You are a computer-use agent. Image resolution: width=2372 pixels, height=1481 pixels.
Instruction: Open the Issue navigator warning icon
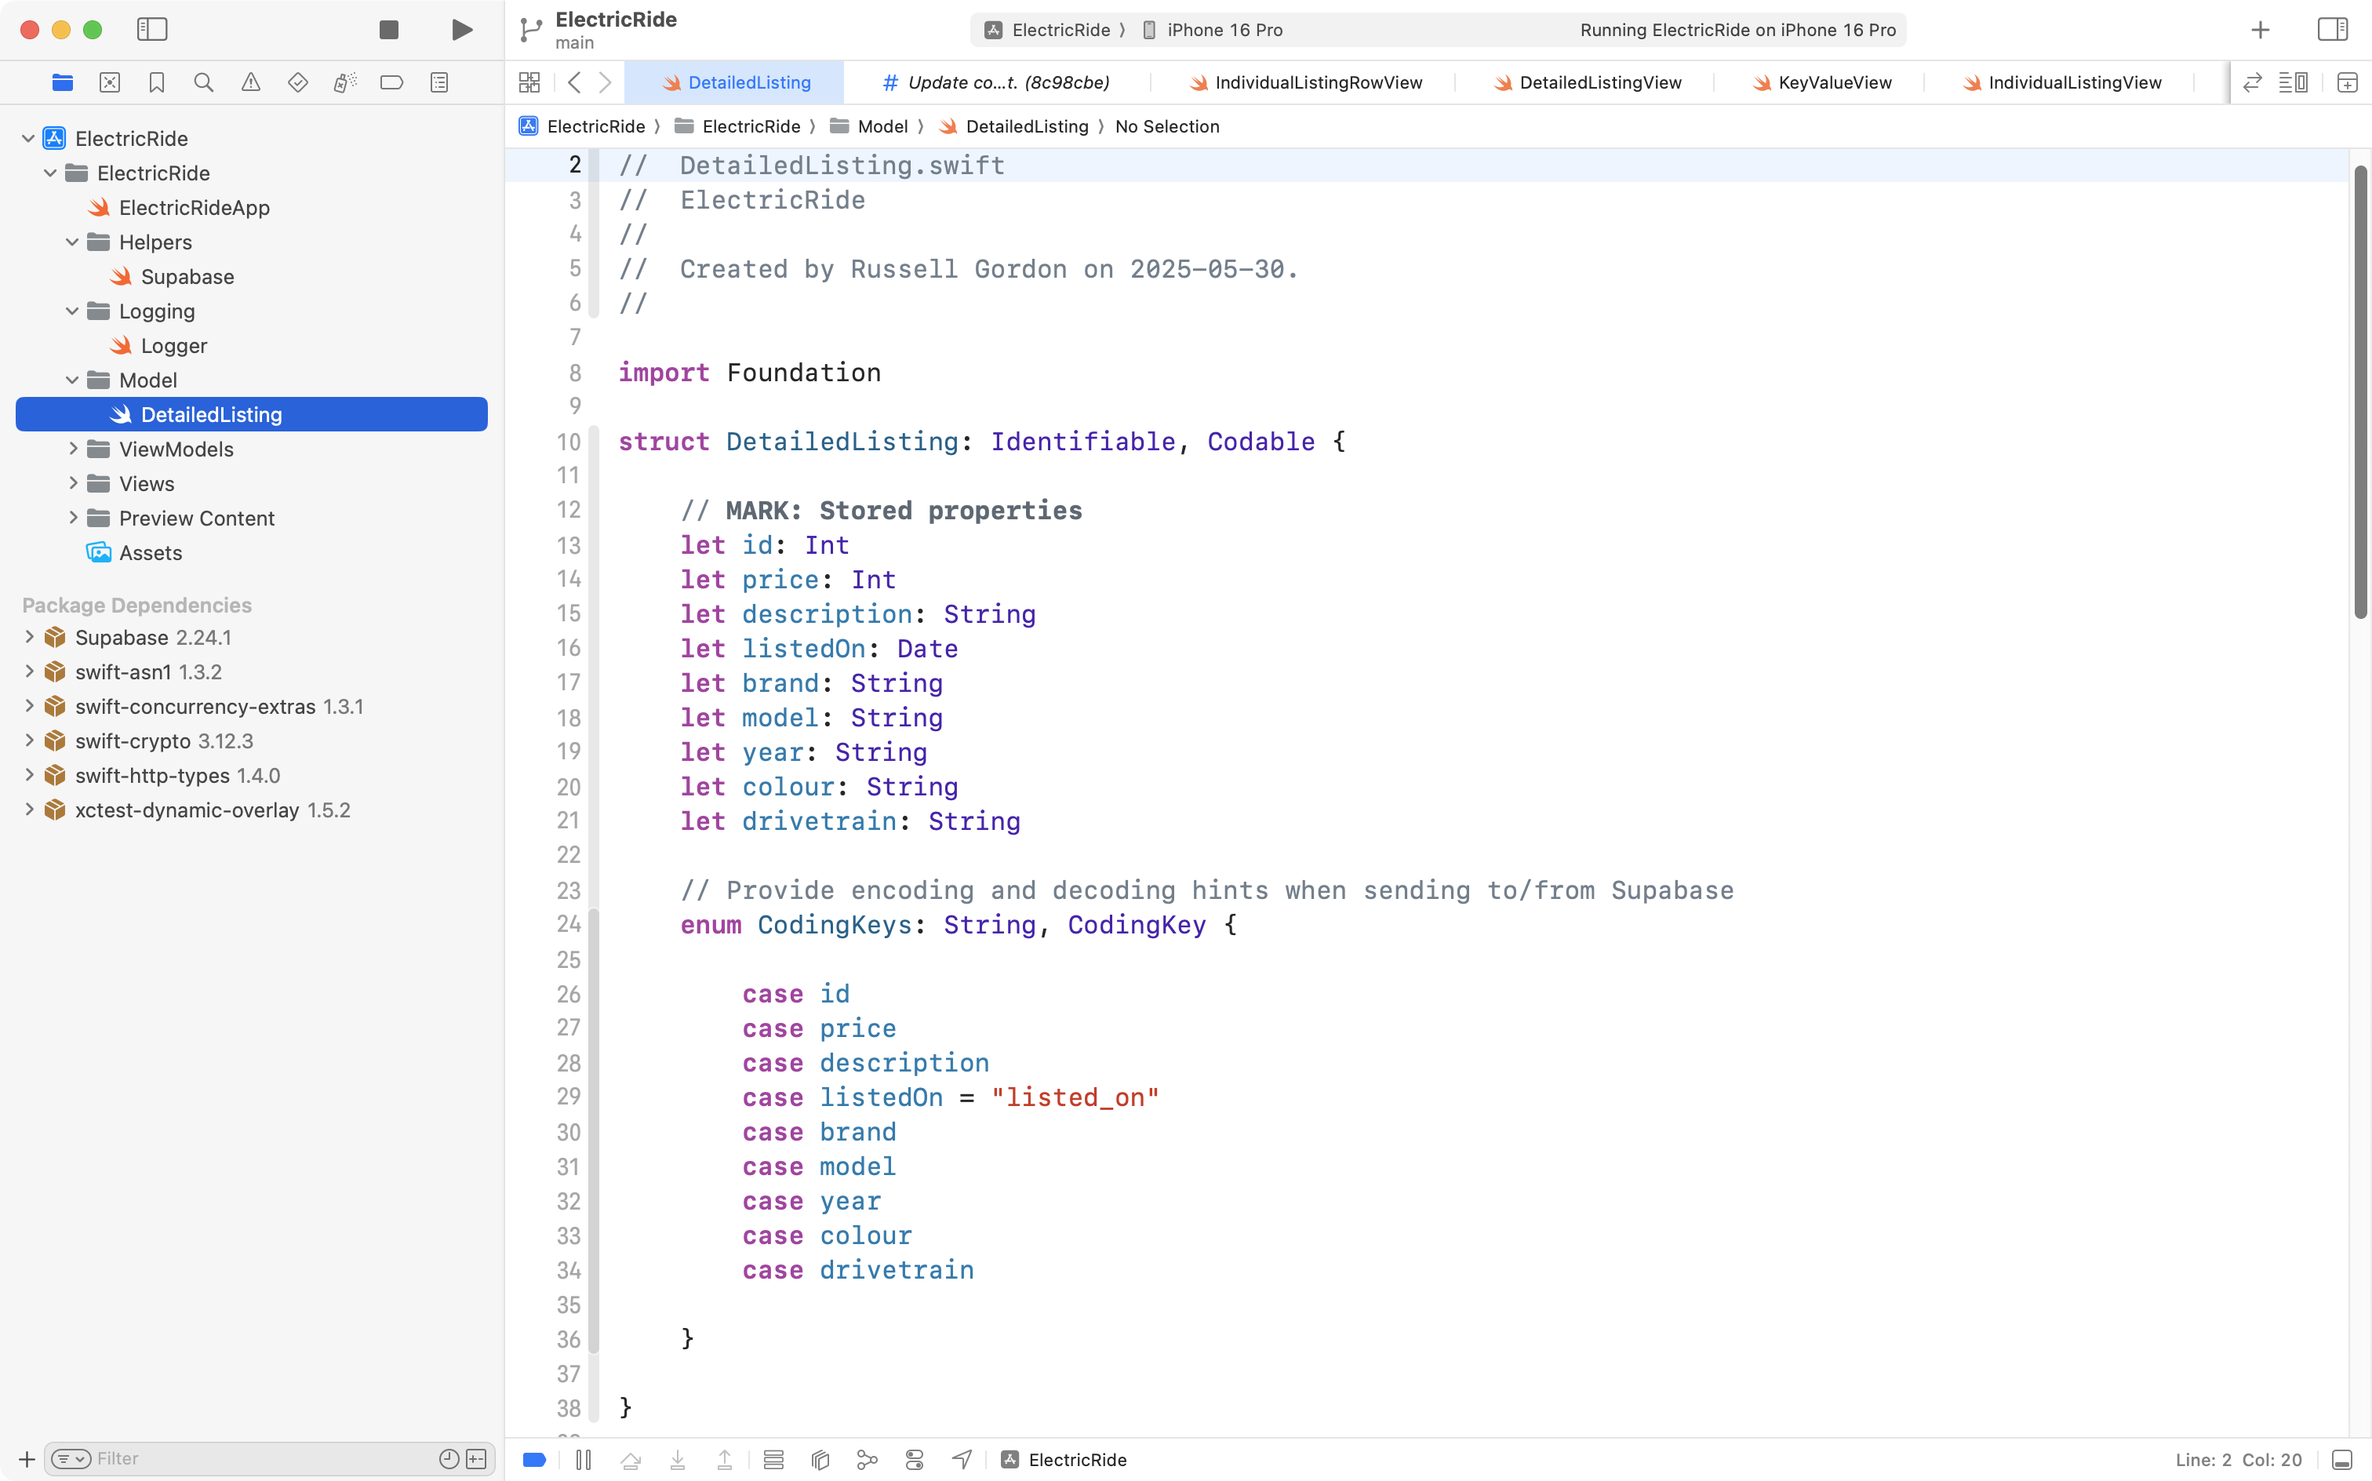point(251,82)
